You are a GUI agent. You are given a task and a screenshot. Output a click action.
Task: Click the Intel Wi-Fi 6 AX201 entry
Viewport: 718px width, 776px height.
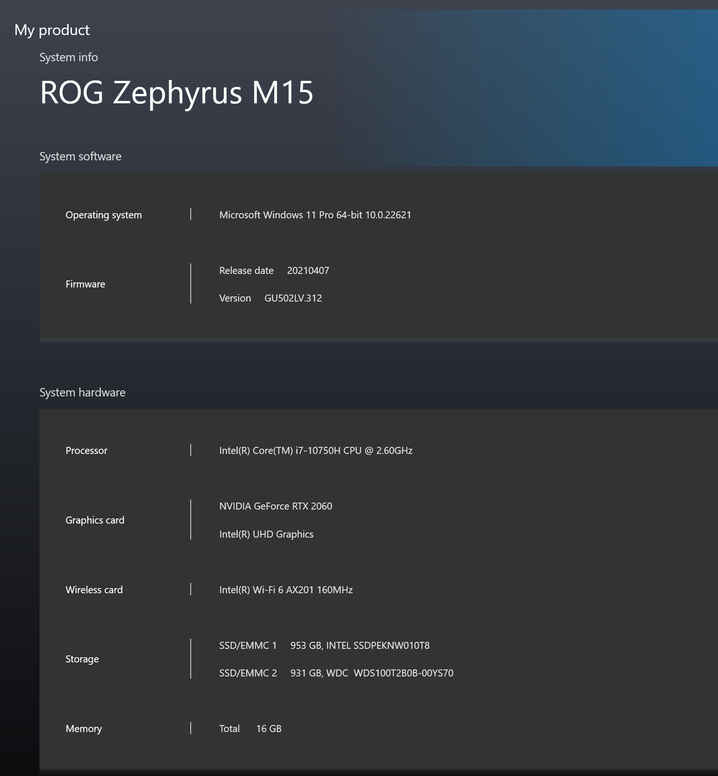pyautogui.click(x=286, y=590)
